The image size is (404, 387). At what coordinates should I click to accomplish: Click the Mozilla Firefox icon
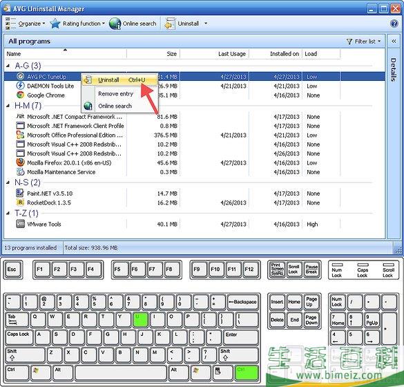point(20,162)
